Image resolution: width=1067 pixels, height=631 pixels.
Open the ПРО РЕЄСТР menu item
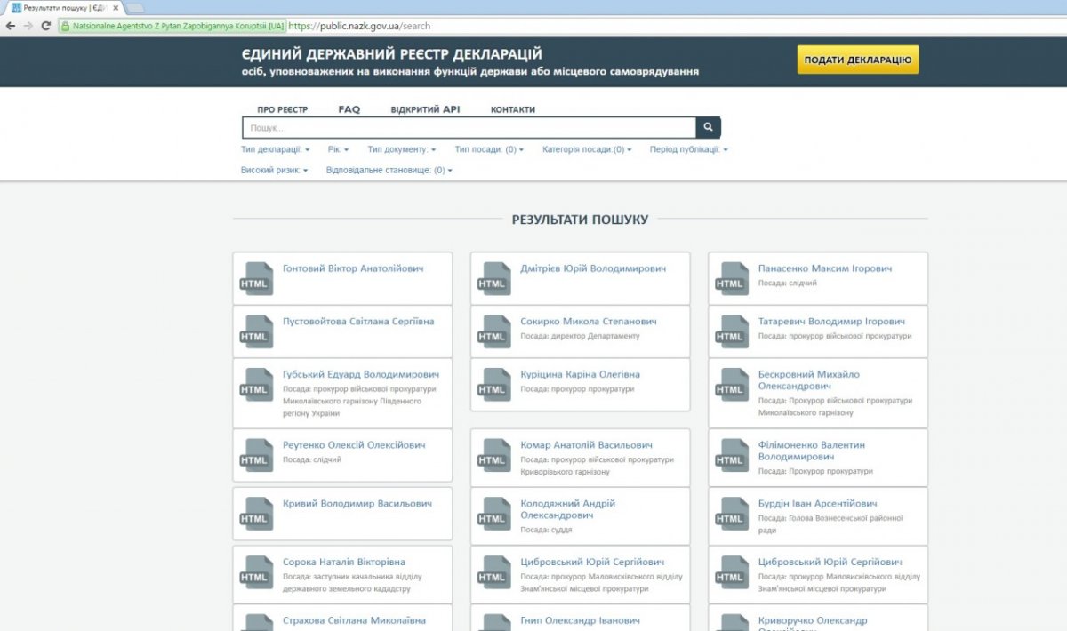click(x=282, y=109)
